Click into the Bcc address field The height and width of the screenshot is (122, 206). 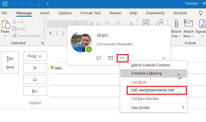(85, 91)
